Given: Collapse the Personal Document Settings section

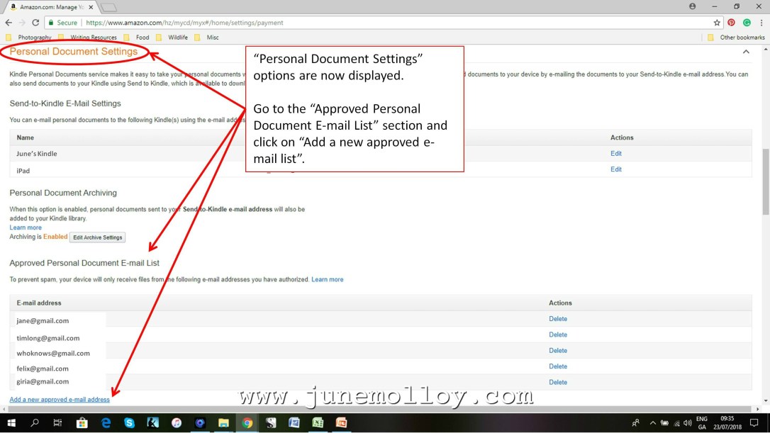Looking at the screenshot, I should click(x=746, y=52).
